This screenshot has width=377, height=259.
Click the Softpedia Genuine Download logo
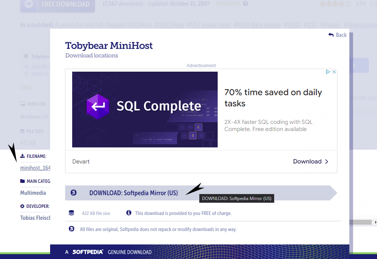[x=108, y=252]
